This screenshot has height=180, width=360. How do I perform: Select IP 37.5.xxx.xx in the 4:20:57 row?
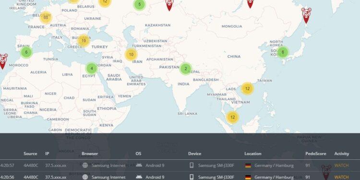(56, 165)
